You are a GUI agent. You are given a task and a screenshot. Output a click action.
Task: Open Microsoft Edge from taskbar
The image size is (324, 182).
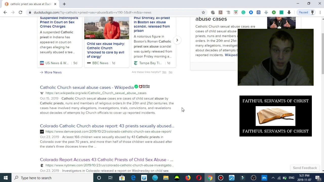pyautogui.click(x=133, y=178)
